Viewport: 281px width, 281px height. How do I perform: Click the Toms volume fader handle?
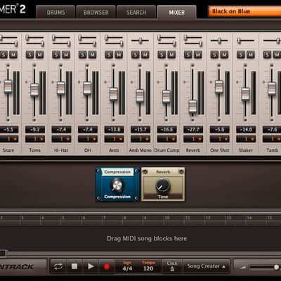[x=34, y=89]
